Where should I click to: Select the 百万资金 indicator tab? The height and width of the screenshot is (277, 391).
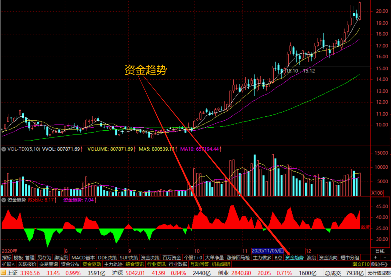click(172, 258)
